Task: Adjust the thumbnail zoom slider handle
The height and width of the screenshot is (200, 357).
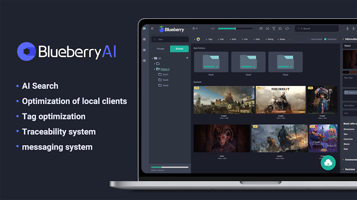Action: pyautogui.click(x=236, y=28)
